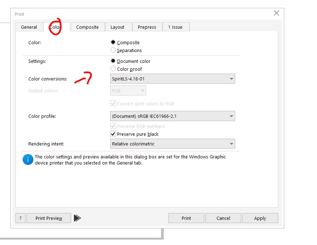Viewport: 317px width, 245px height.
Task: Click the blue information icon
Action: coord(28,160)
